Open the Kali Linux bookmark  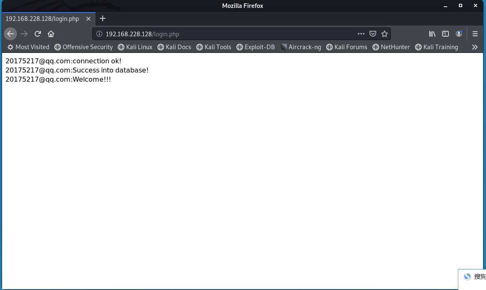click(x=135, y=47)
